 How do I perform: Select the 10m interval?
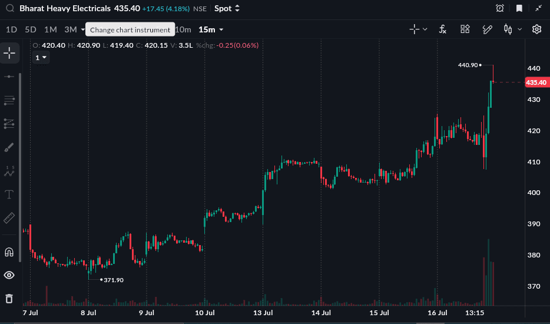(183, 30)
